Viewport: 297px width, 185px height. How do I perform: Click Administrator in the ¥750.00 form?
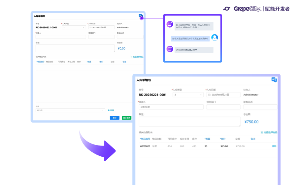[x=251, y=95]
